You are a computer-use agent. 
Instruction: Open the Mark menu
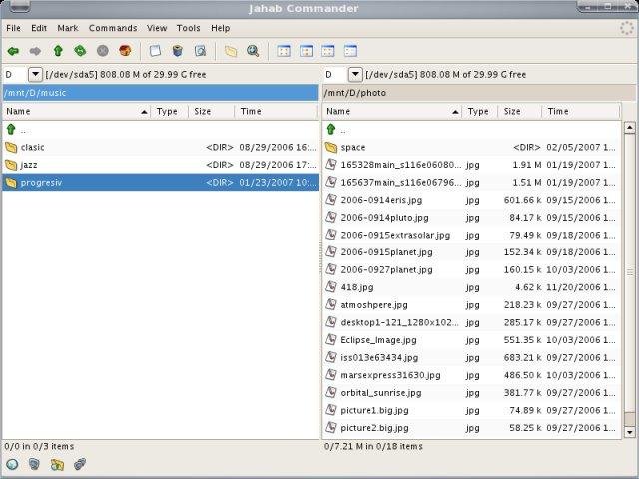68,28
